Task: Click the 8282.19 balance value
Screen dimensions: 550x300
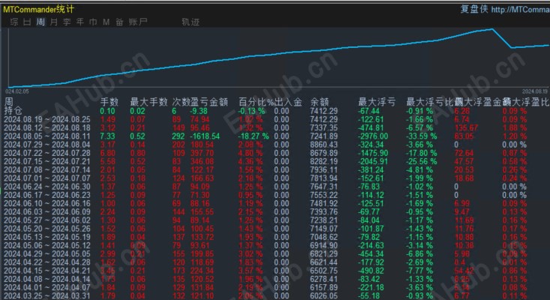Action: click(324, 161)
